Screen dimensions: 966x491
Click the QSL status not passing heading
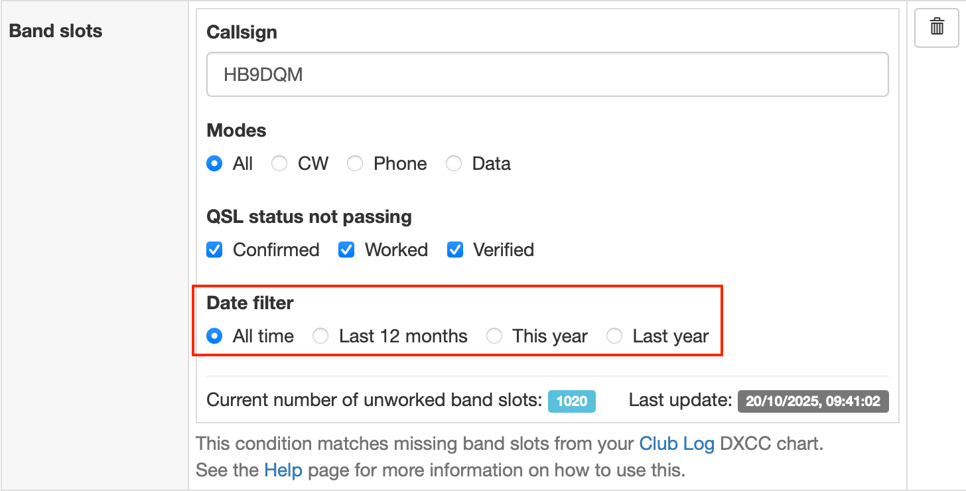309,217
